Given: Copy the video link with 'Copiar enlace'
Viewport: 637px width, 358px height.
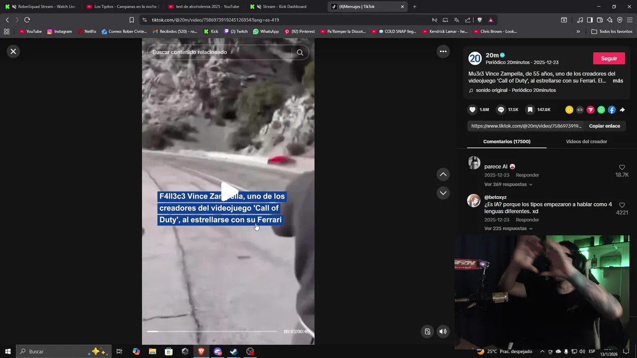Looking at the screenshot, I should coord(604,126).
